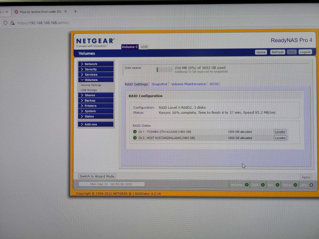Click the UPS status indicator LED

311,185
